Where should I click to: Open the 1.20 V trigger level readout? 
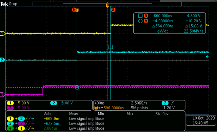pos(169,108)
